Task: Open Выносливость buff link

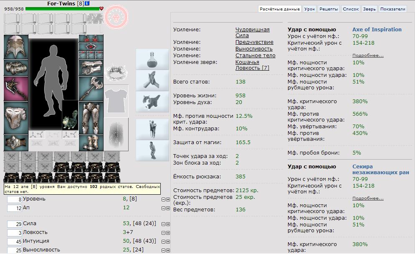Action: [x=254, y=49]
